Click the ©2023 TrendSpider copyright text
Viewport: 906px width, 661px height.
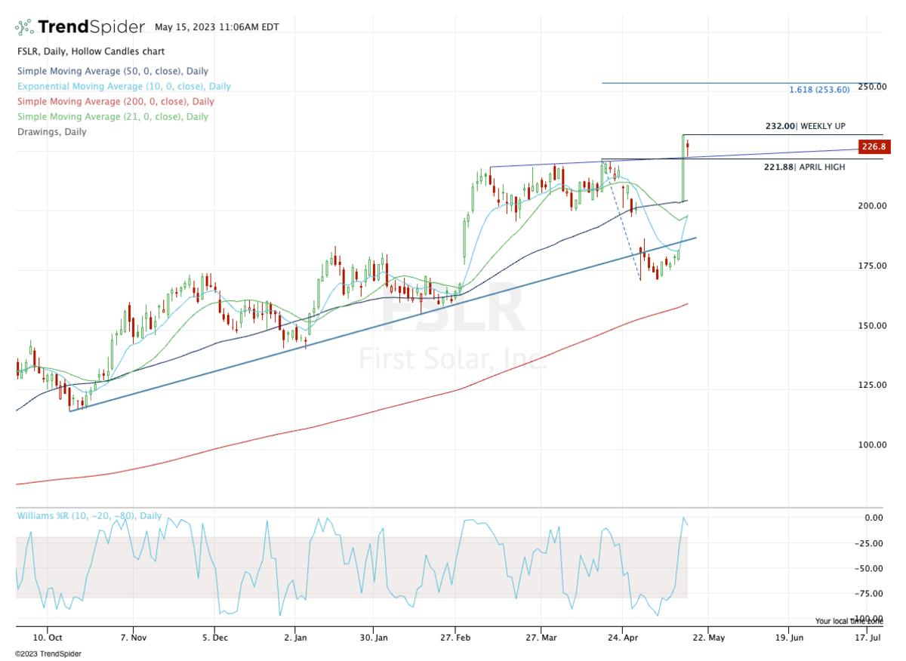48,653
